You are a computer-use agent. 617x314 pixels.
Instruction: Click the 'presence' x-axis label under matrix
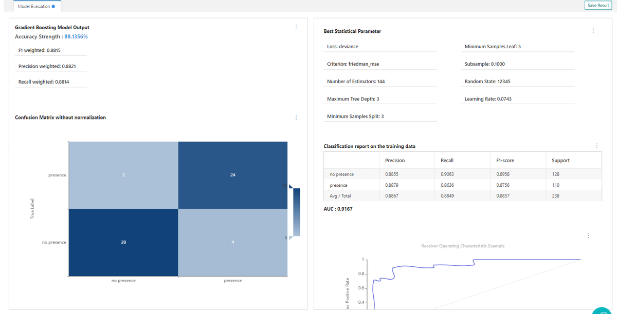[233, 281]
